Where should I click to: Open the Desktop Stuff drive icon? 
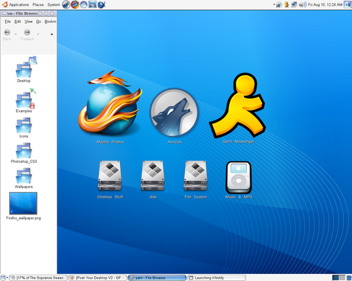tap(110, 176)
